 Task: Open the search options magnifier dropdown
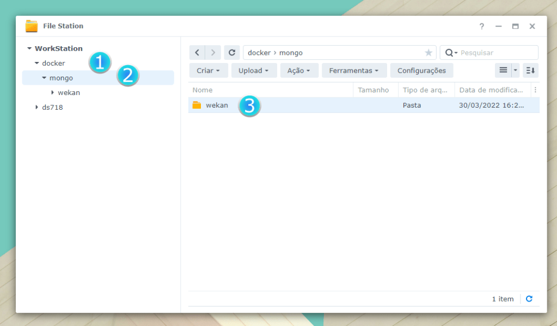[451, 53]
